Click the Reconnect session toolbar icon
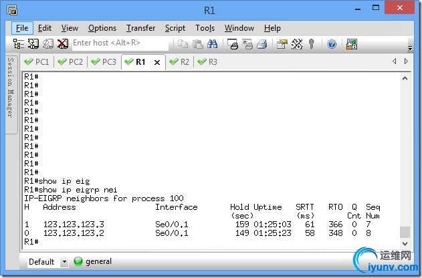The width and height of the screenshot is (422, 278). pyautogui.click(x=48, y=44)
